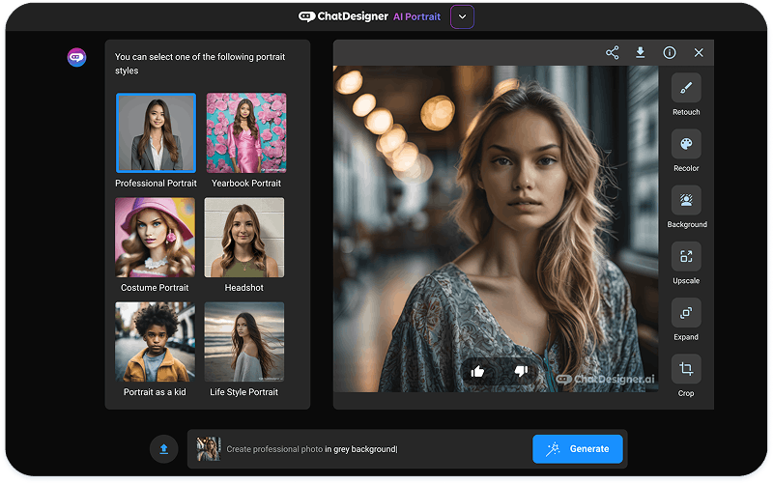Select the Retouch tool
773x484 pixels.
[686, 88]
